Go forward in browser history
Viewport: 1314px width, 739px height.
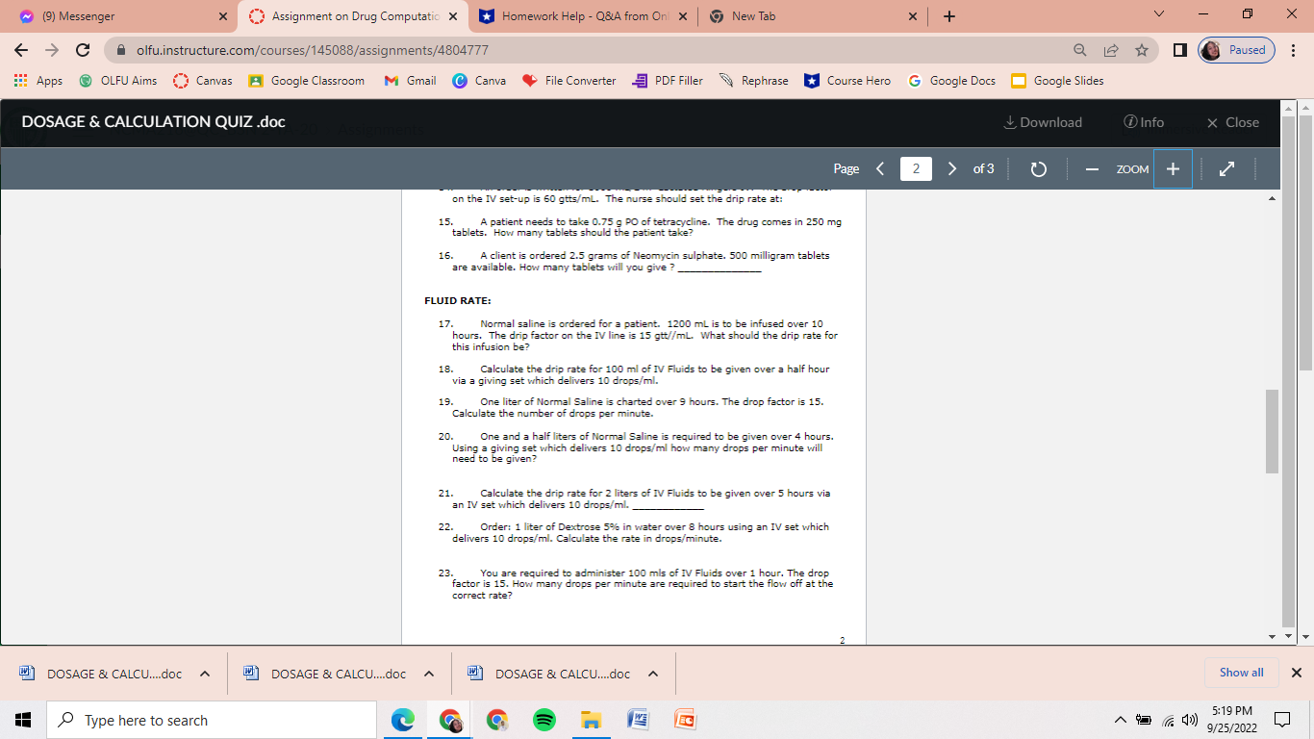pyautogui.click(x=52, y=49)
